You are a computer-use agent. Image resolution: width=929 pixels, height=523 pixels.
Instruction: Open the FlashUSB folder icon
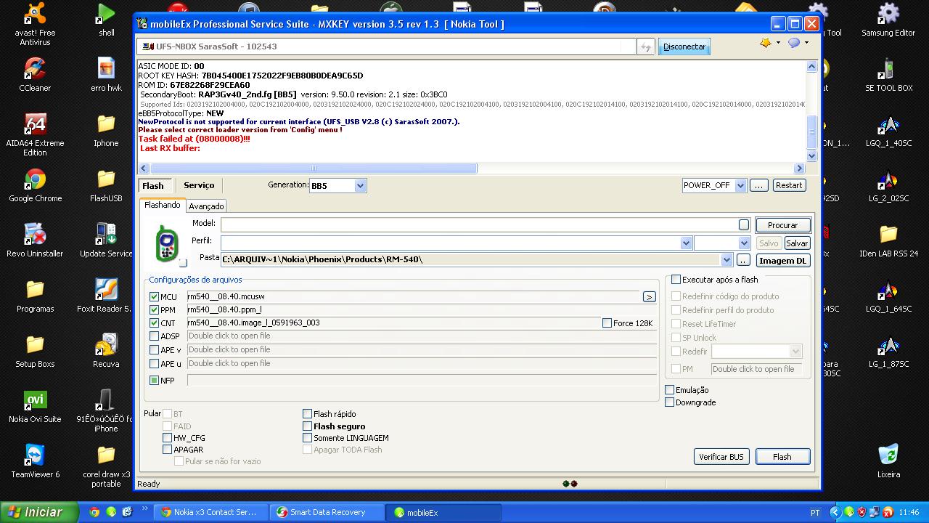tap(106, 185)
